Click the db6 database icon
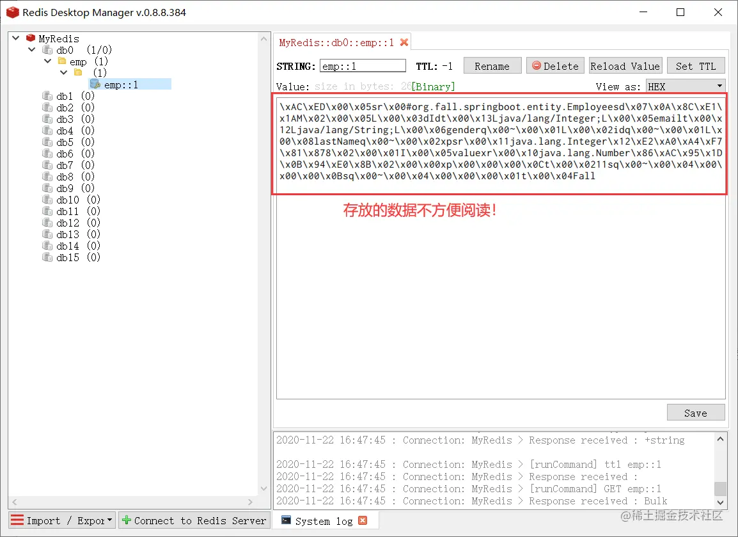 point(47,154)
